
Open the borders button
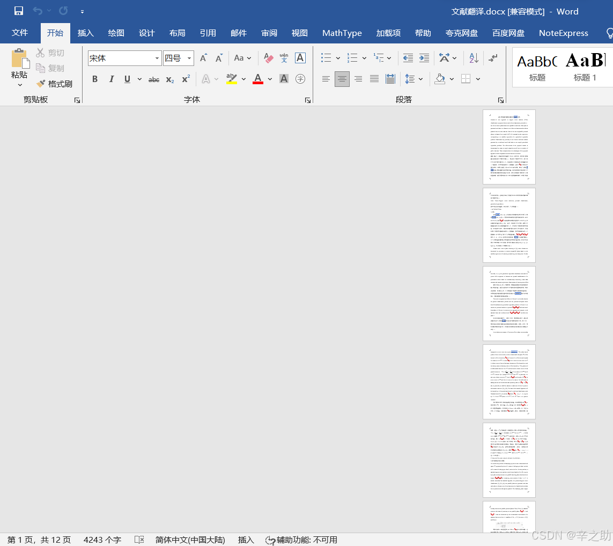[466, 79]
